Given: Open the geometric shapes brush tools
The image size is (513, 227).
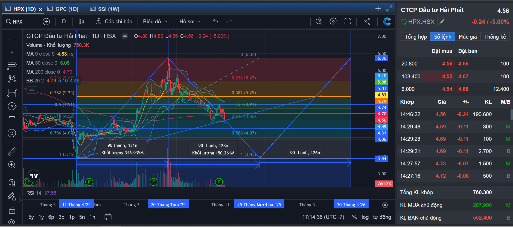Looking at the screenshot, I should [x=12, y=106].
